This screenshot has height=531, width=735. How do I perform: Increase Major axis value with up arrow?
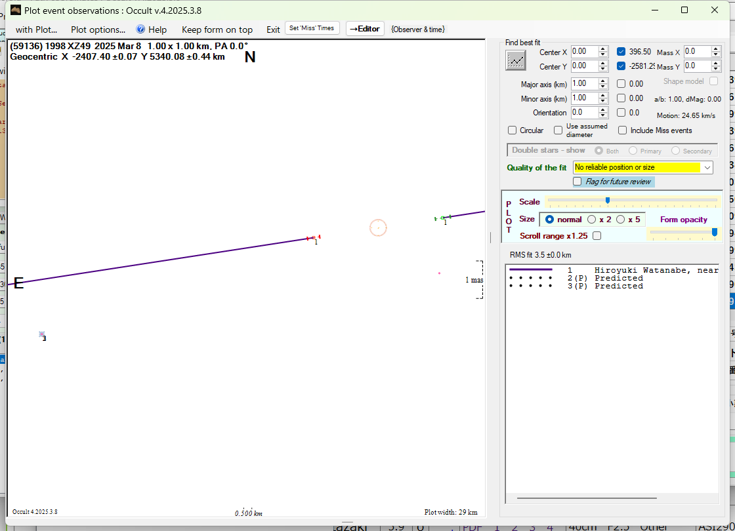pyautogui.click(x=603, y=81)
